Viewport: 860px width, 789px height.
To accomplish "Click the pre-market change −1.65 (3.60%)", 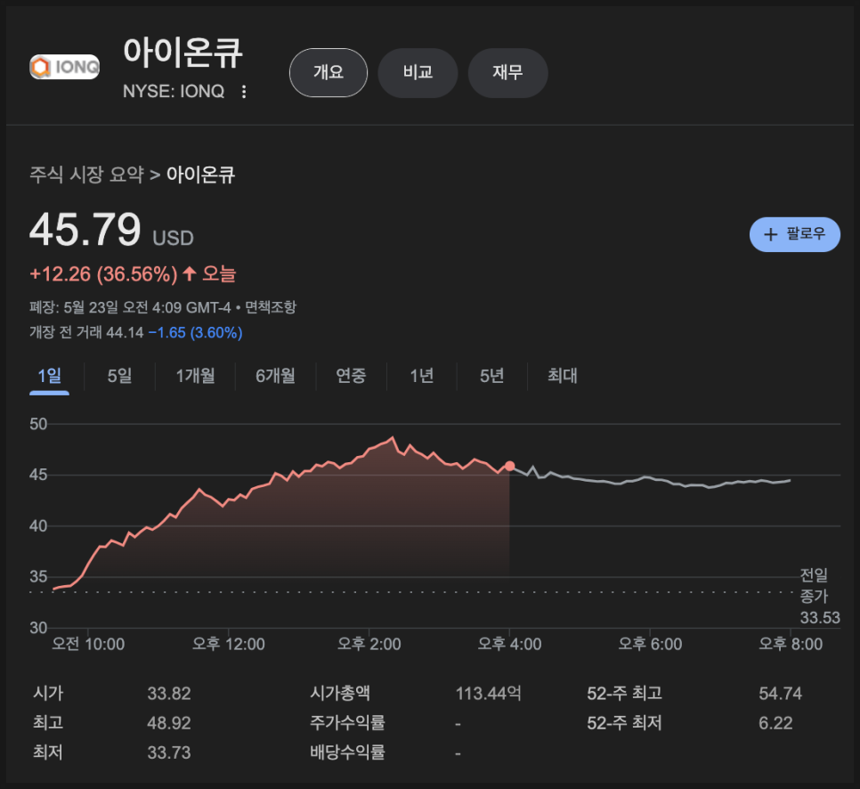I will (195, 332).
